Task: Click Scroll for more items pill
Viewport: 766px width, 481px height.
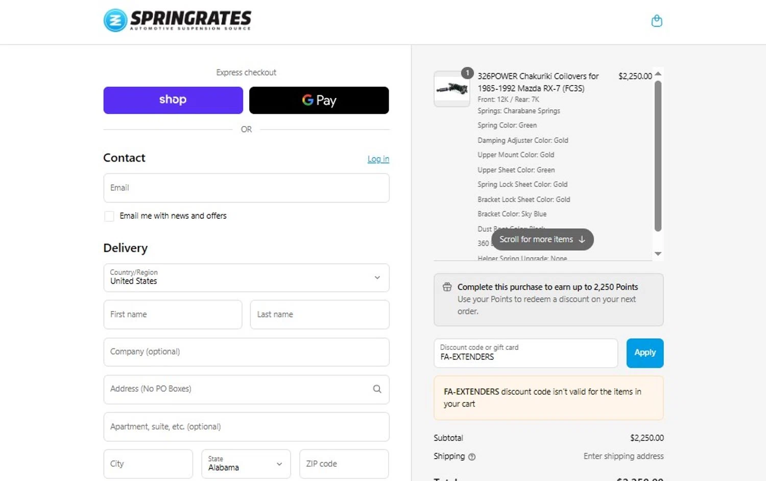Action: click(542, 239)
